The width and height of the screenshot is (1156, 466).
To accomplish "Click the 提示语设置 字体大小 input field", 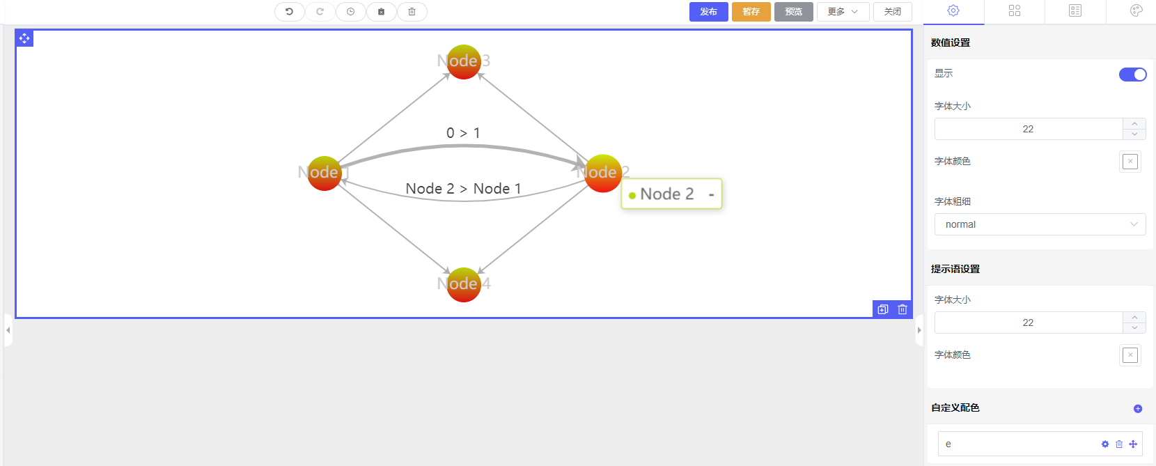I will point(1028,323).
